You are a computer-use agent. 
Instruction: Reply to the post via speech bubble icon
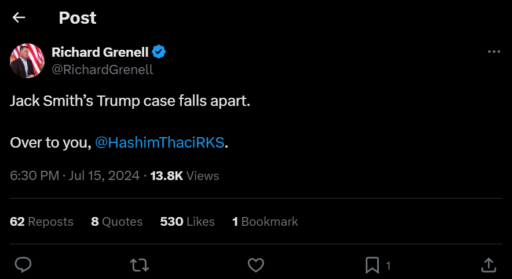click(23, 265)
